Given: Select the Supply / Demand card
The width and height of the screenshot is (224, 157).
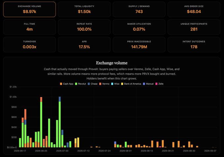Looking at the screenshot, I should tap(139, 10).
